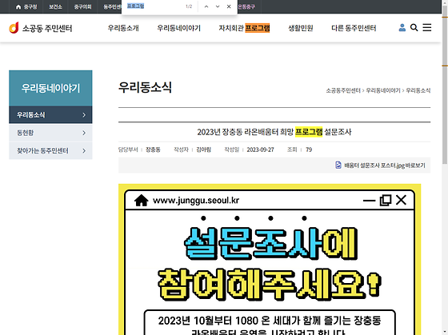This screenshot has height=335, width=448.
Task: Click chevron beside 동현황 sidebar item
Action: pos(84,133)
